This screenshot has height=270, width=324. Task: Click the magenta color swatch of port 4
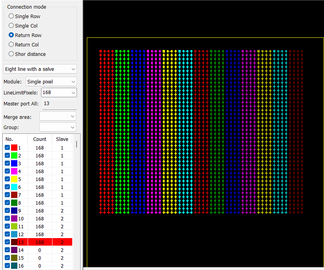click(14, 171)
